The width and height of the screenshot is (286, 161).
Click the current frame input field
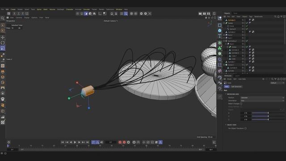point(111,142)
